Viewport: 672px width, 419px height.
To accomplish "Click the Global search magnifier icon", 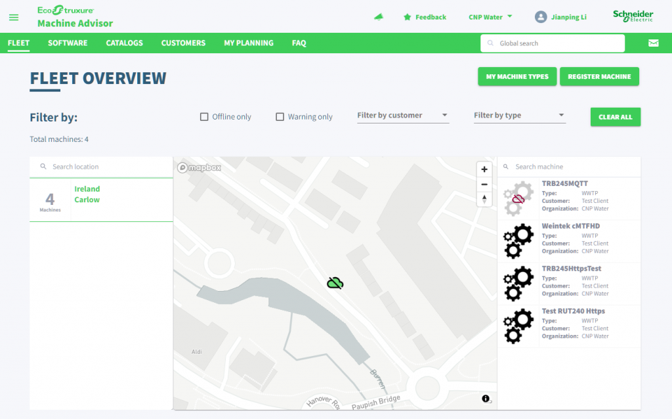I will click(x=490, y=43).
